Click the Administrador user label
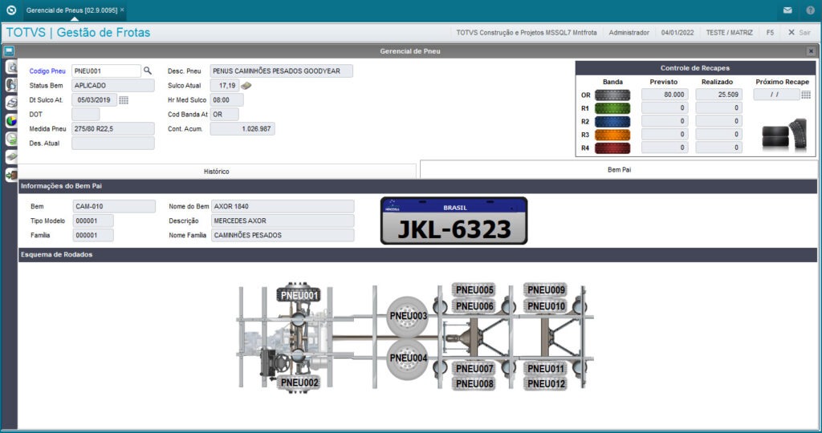The width and height of the screenshot is (822, 433). (629, 32)
